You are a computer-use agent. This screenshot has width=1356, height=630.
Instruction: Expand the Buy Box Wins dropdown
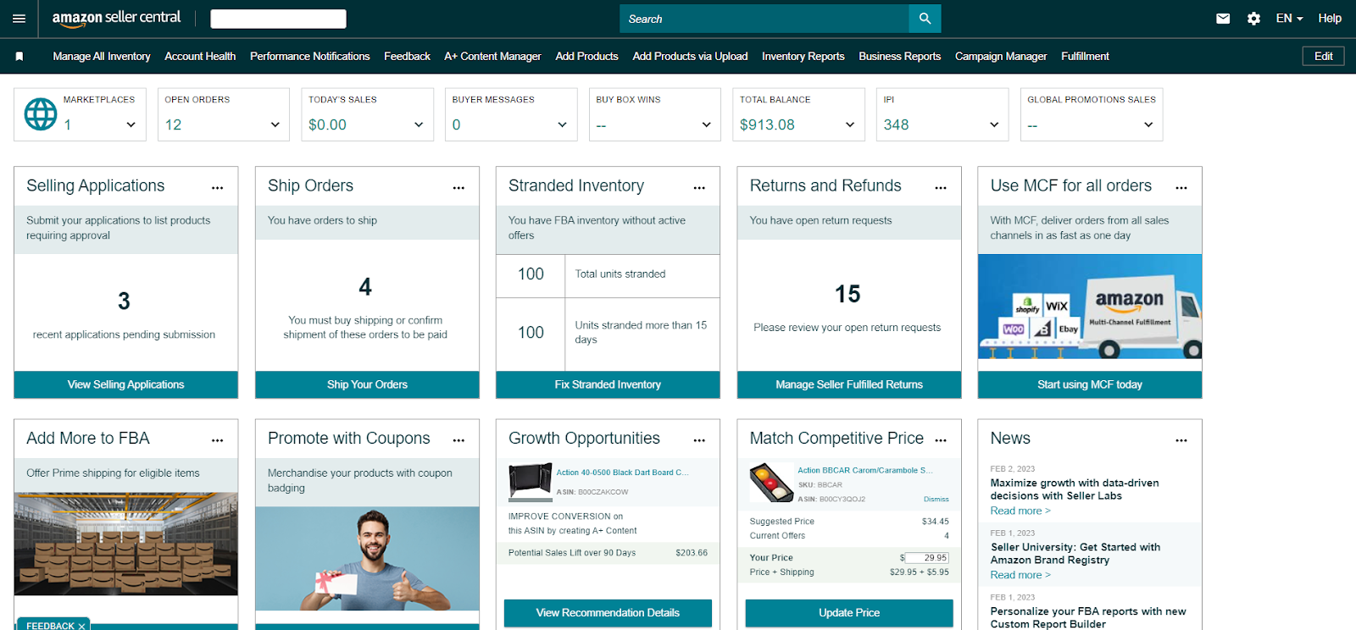pyautogui.click(x=706, y=124)
